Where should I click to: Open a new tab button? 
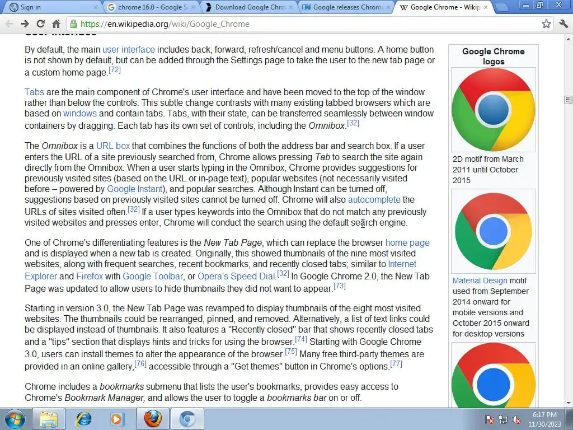(502, 7)
